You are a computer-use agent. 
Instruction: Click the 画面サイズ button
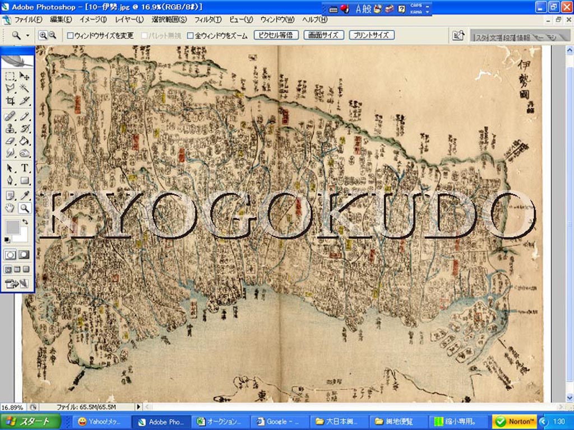coord(323,35)
